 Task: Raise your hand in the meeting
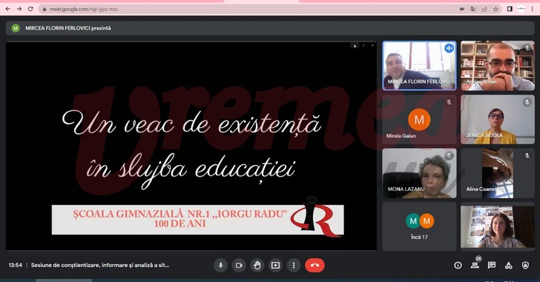[257, 265]
